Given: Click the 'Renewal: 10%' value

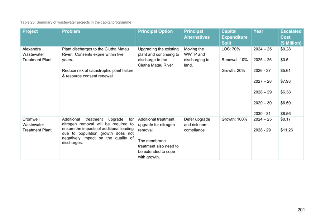Looking at the screenshot, I should [x=235, y=60].
